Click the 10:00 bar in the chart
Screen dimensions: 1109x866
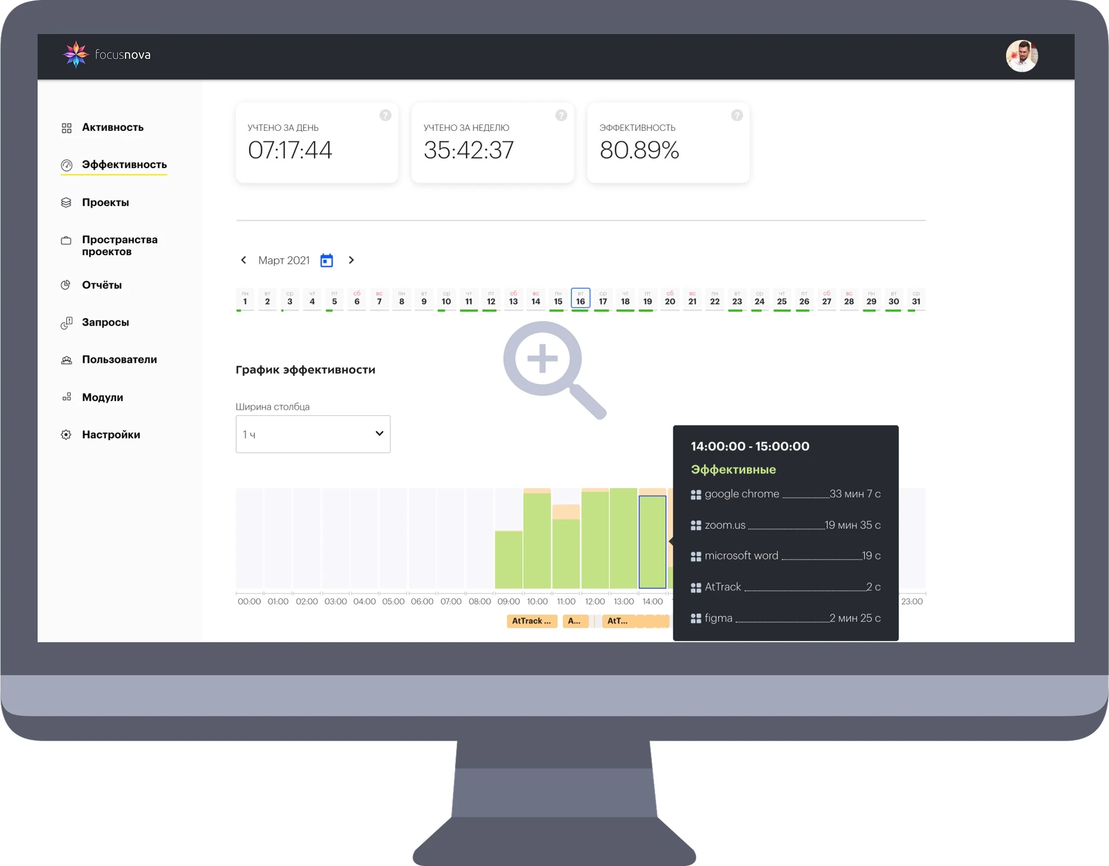[537, 541]
